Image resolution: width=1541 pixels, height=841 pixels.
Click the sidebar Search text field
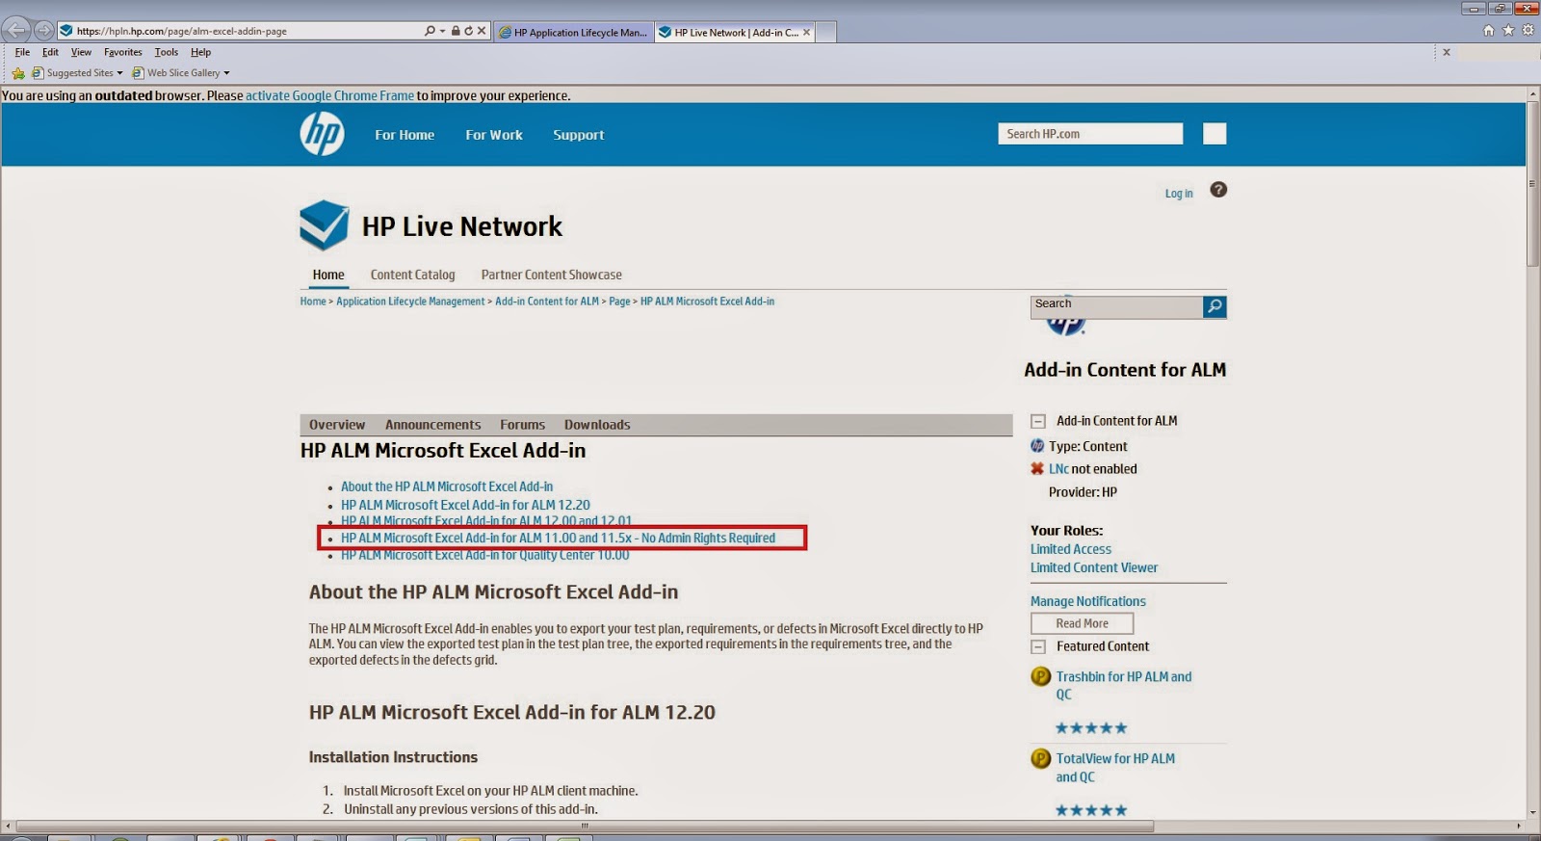click(x=1116, y=306)
